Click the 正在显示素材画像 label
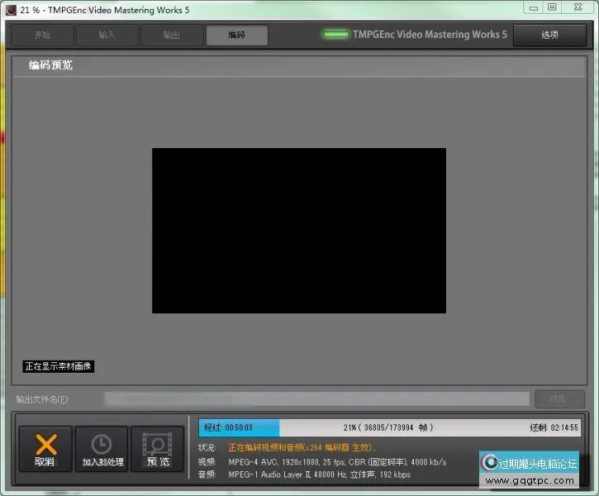The width and height of the screenshot is (599, 496). 58,366
